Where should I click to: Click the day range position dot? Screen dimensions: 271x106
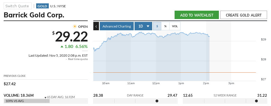157,101
